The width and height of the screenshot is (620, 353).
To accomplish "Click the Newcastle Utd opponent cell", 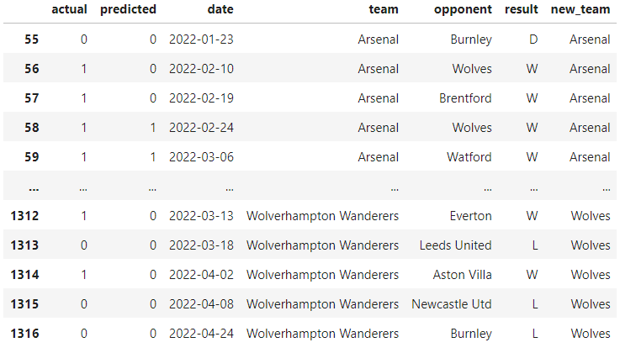I will tap(452, 304).
